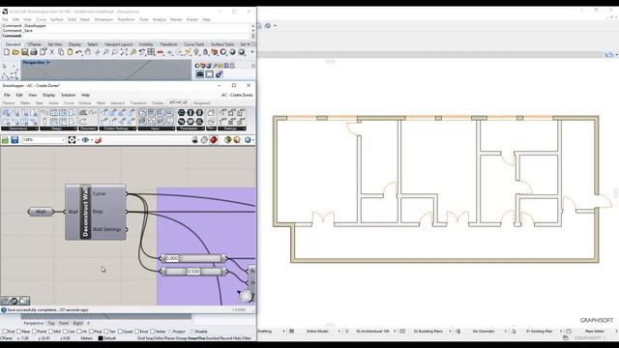
Task: Switch to the Viewport Layout toolbar tab in Rhino
Action: [118, 44]
